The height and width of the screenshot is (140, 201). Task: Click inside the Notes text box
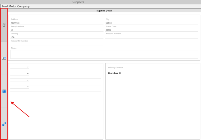[104, 54]
